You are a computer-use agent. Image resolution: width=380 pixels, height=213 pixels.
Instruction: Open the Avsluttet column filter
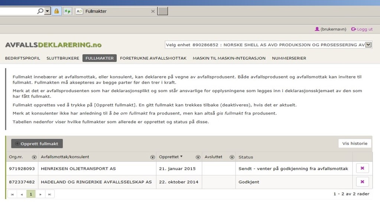[232, 157]
